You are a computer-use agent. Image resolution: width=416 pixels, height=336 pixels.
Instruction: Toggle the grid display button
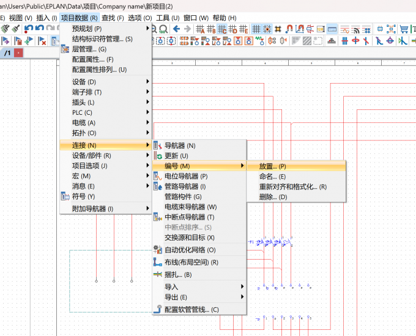[x=256, y=29]
